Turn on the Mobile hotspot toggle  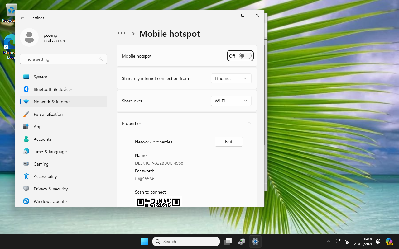tap(245, 56)
